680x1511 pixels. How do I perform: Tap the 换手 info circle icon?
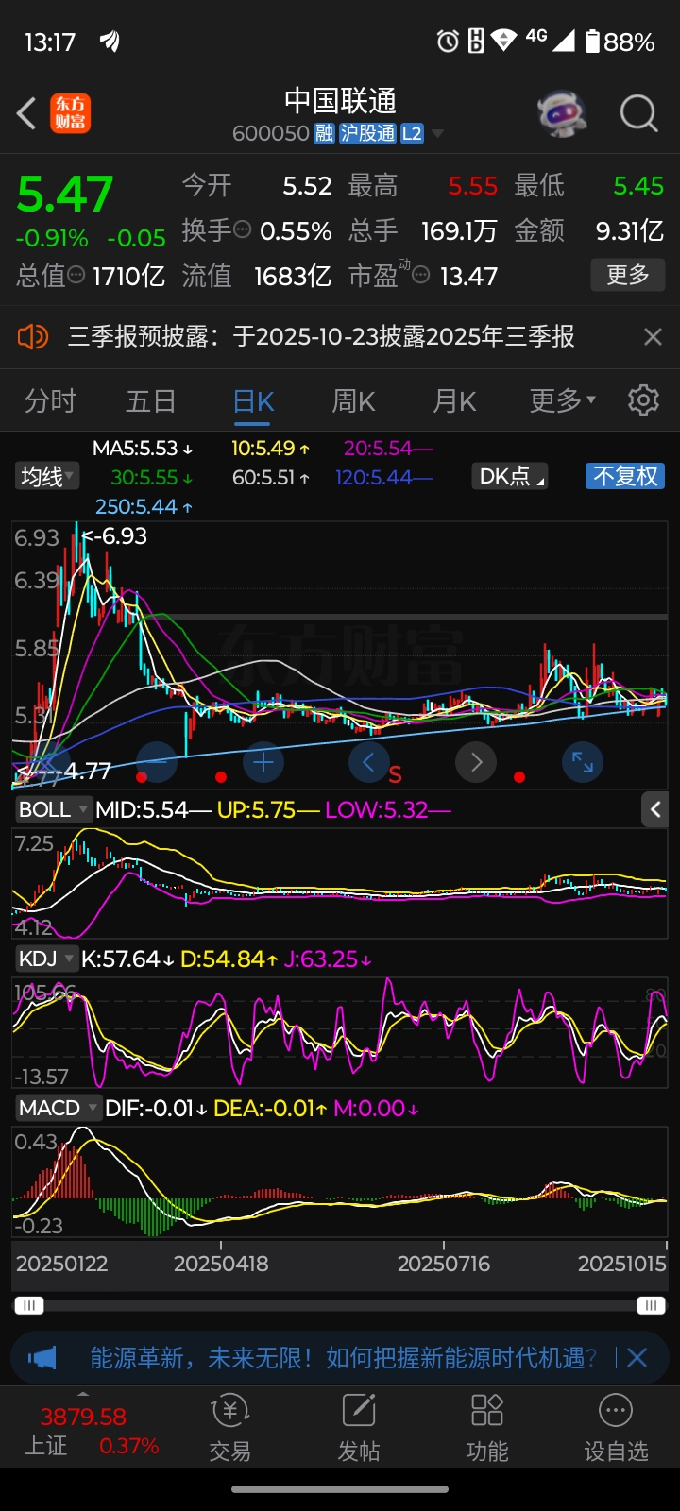[x=242, y=229]
